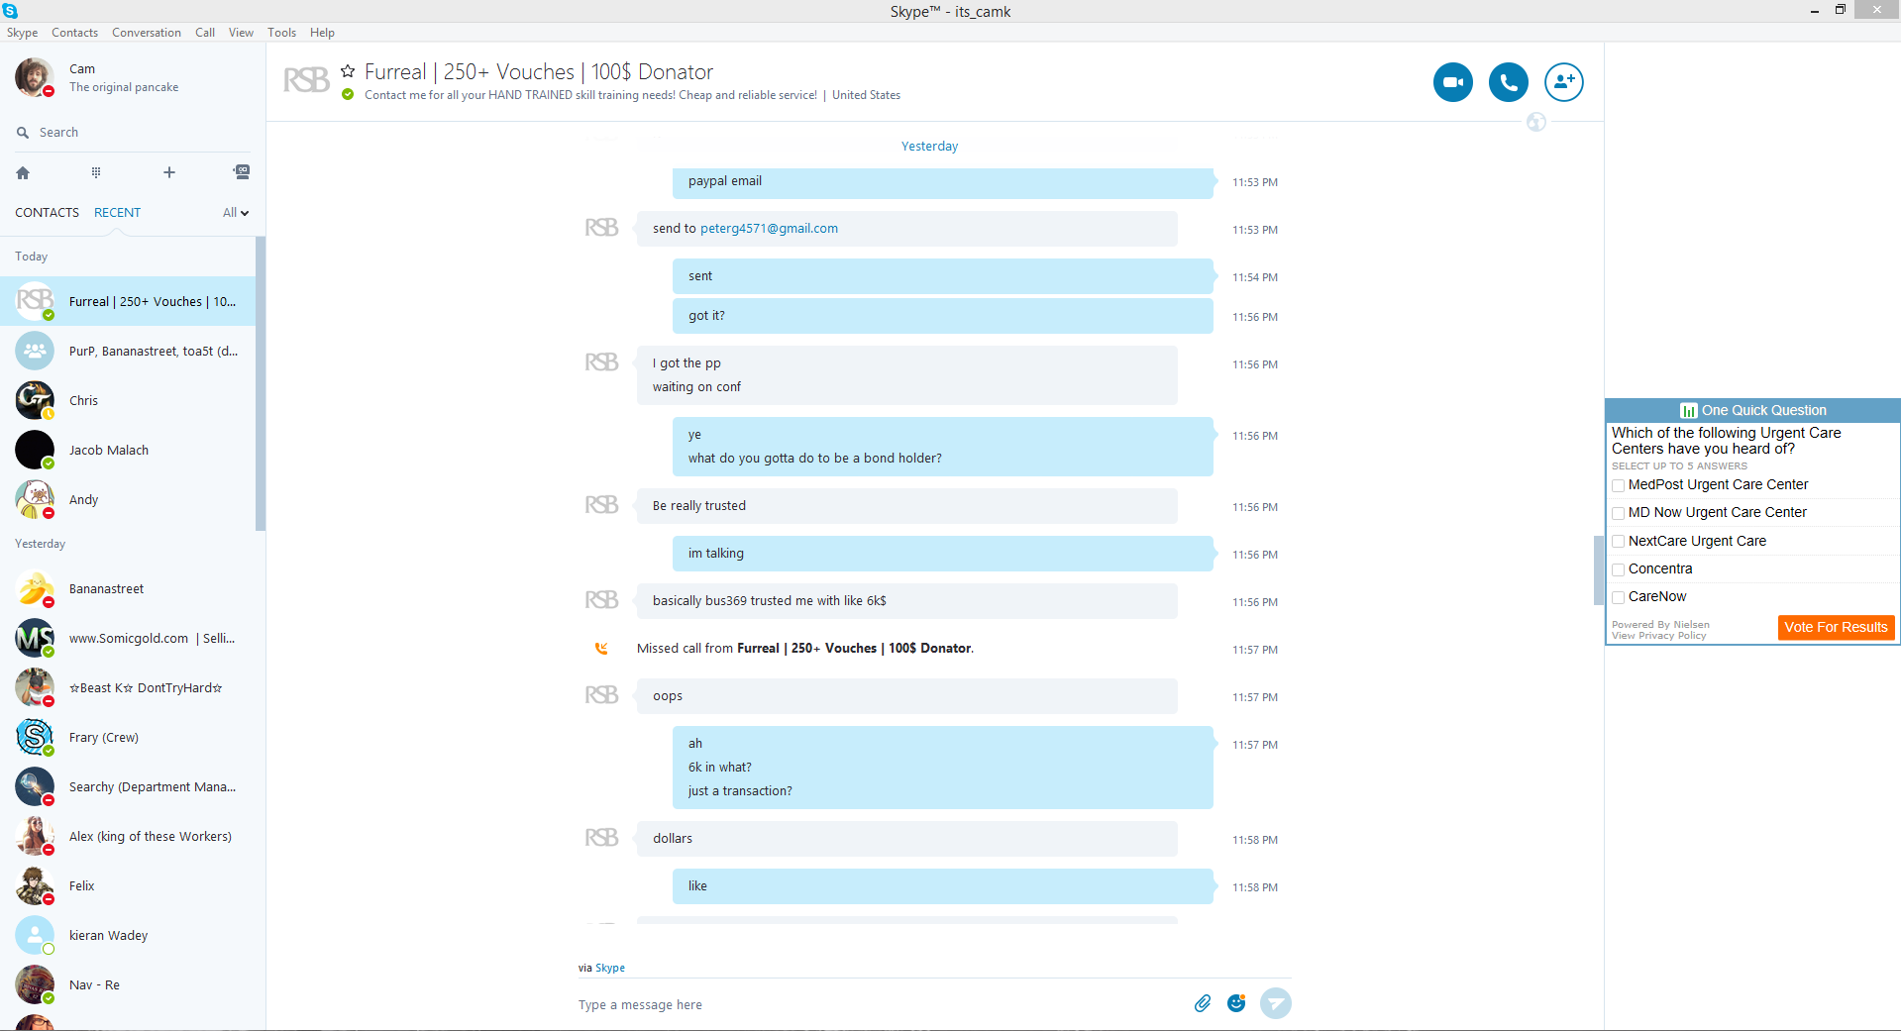Click the contact list scrollbar
Viewport: 1901px width, 1031px height.
261,383
